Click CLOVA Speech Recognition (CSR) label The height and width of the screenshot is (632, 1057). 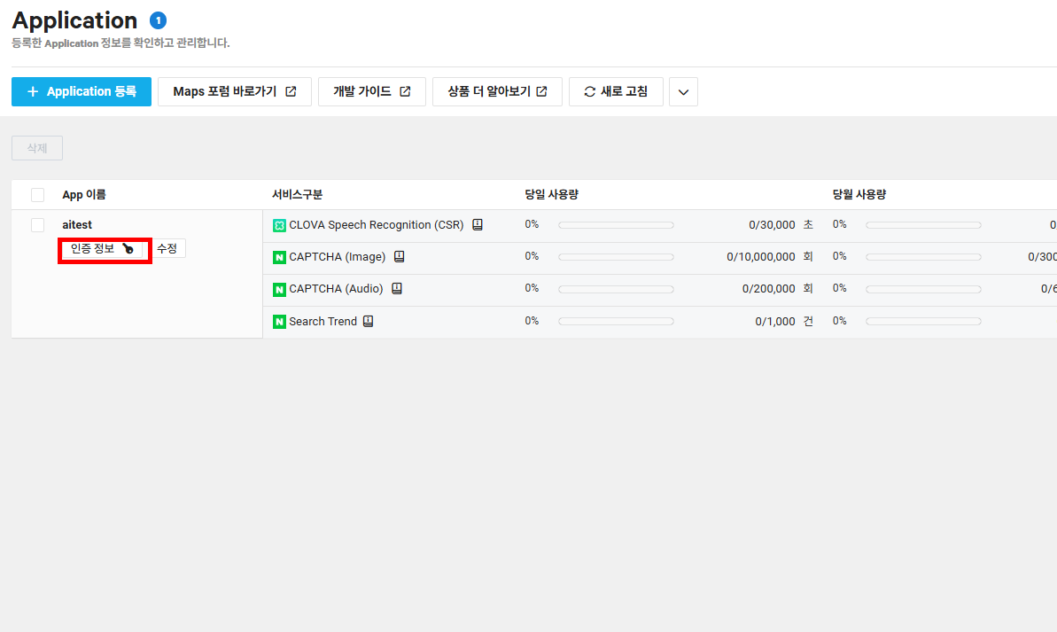tap(377, 225)
